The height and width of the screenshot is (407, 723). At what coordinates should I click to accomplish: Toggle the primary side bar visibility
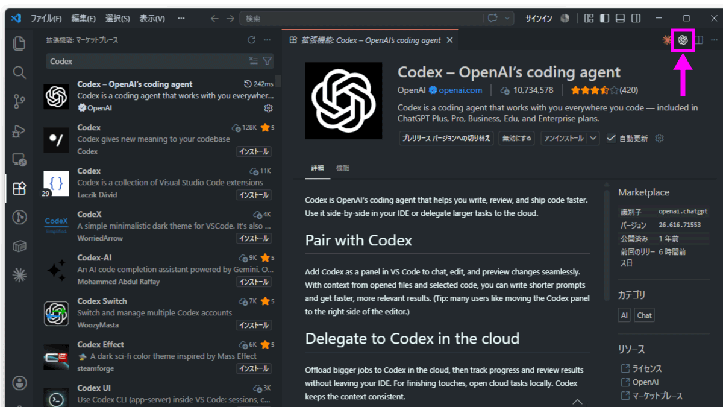click(605, 19)
